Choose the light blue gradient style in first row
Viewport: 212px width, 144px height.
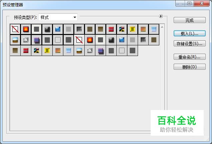coord(154,29)
